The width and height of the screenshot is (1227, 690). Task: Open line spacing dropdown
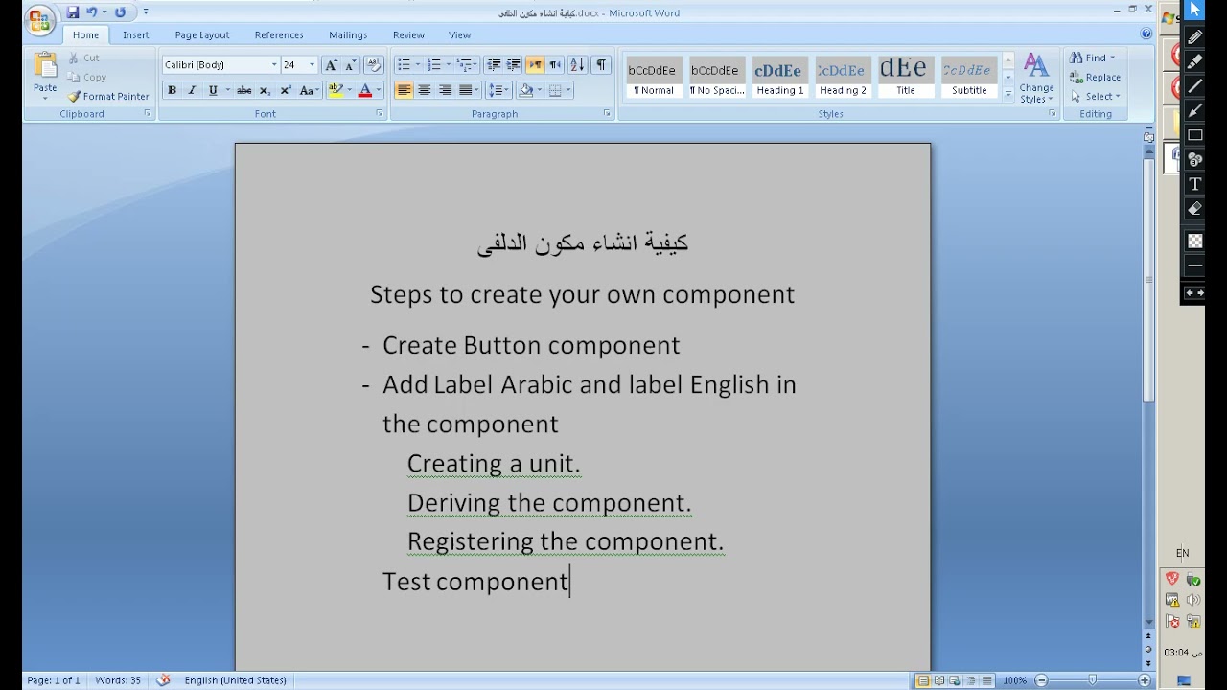pos(498,90)
